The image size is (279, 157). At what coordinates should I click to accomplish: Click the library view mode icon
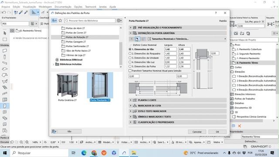point(54,20)
